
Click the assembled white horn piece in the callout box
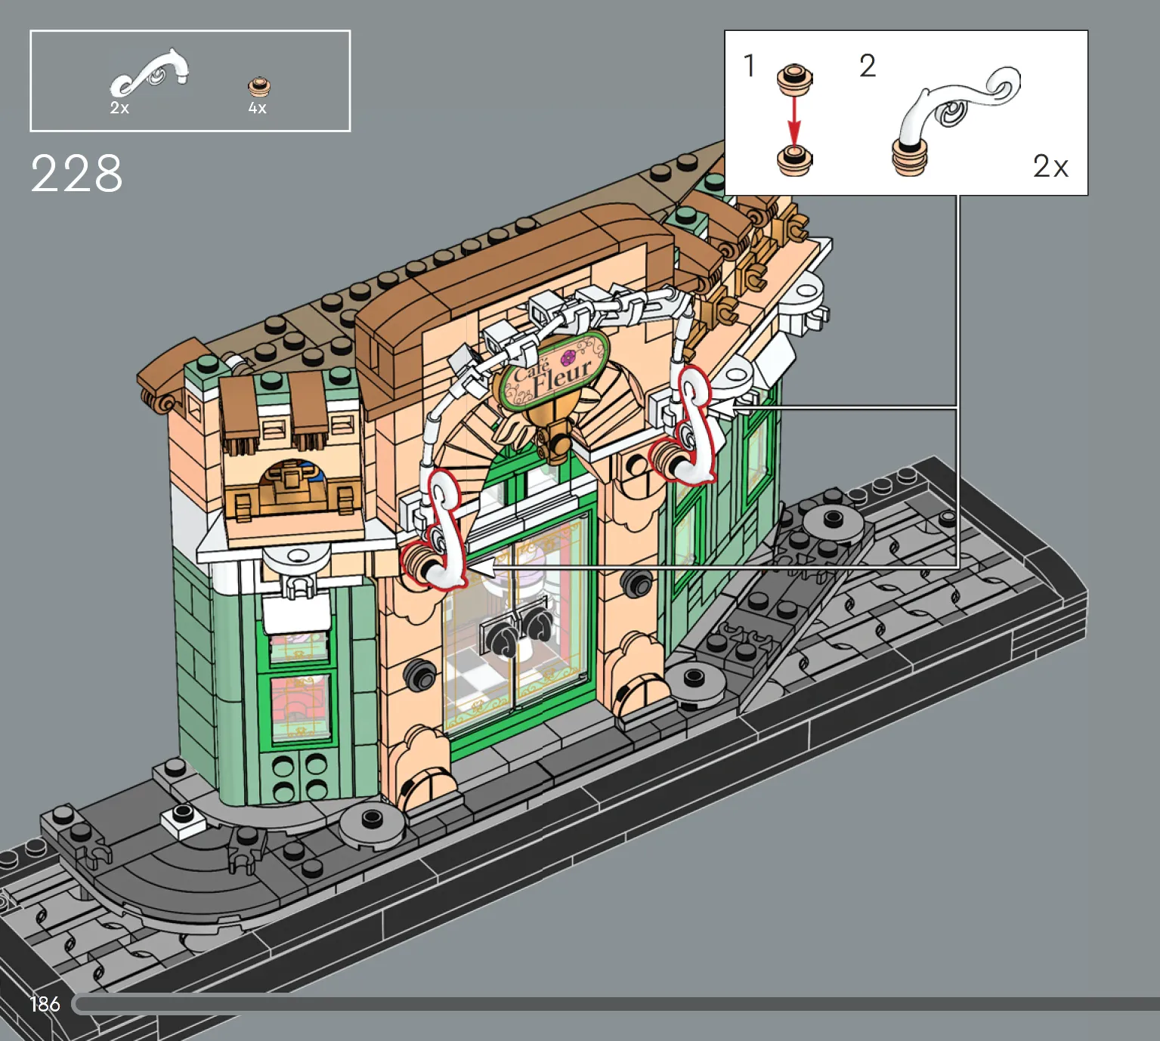point(955,122)
